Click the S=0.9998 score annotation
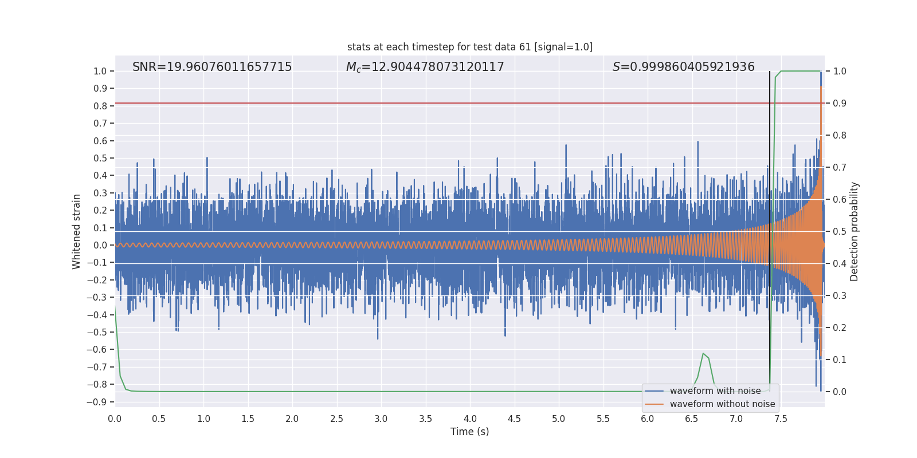The width and height of the screenshot is (917, 458). tap(683, 67)
